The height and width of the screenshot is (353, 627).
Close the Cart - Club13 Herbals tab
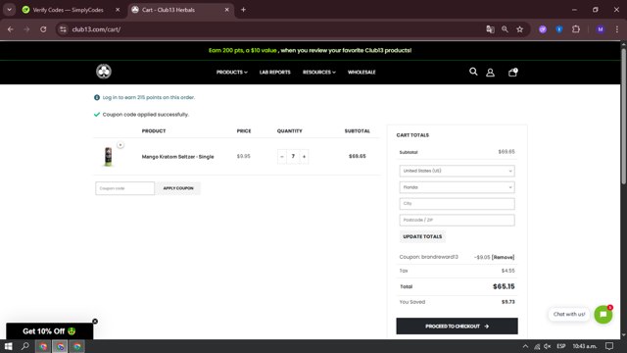[x=226, y=10]
